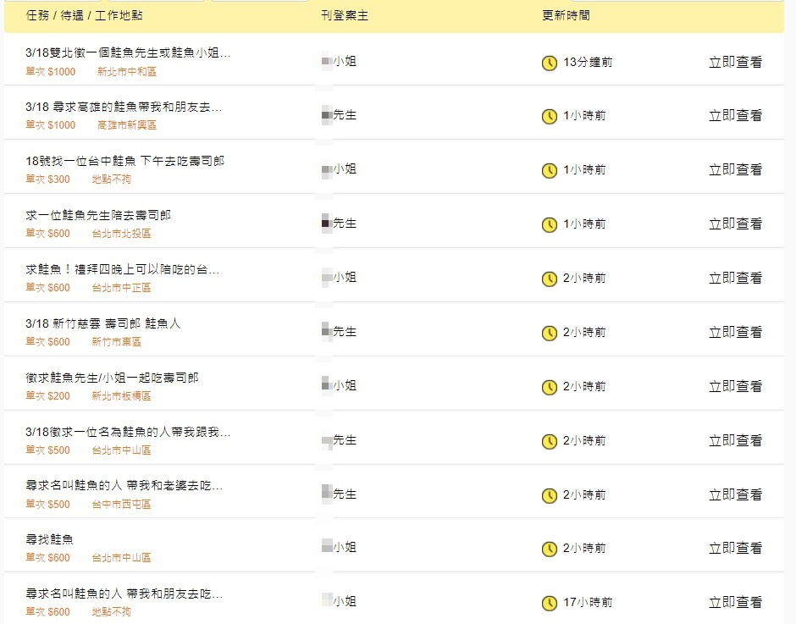Select the title 18號找一位台中鮭魚 下午去吃壽司郎
796x624 pixels.
[124, 161]
